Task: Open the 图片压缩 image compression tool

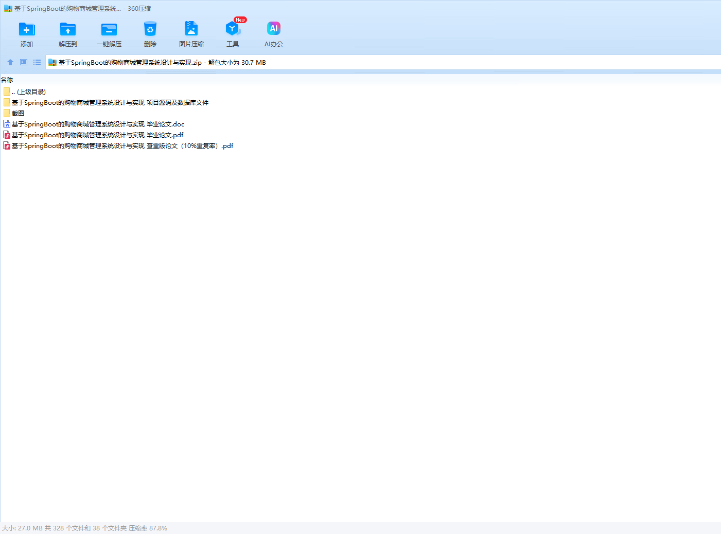Action: [191, 28]
